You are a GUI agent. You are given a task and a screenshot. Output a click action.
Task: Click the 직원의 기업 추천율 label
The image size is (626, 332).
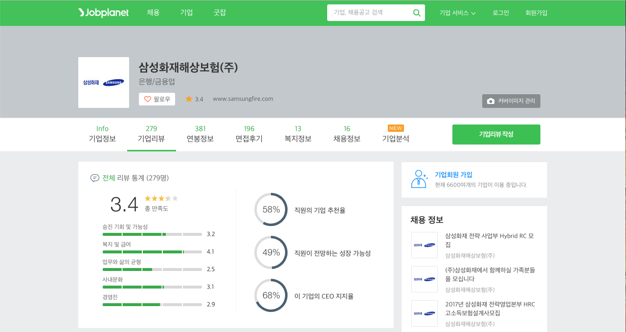click(320, 210)
